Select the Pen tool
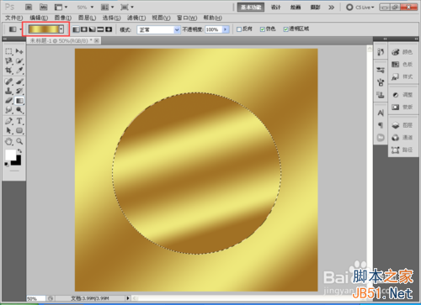Image resolution: width=421 pixels, height=305 pixels. pyautogui.click(x=8, y=121)
